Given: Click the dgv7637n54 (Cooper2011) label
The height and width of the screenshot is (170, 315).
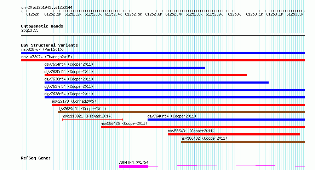Looking at the screenshot, I should coord(69,86).
